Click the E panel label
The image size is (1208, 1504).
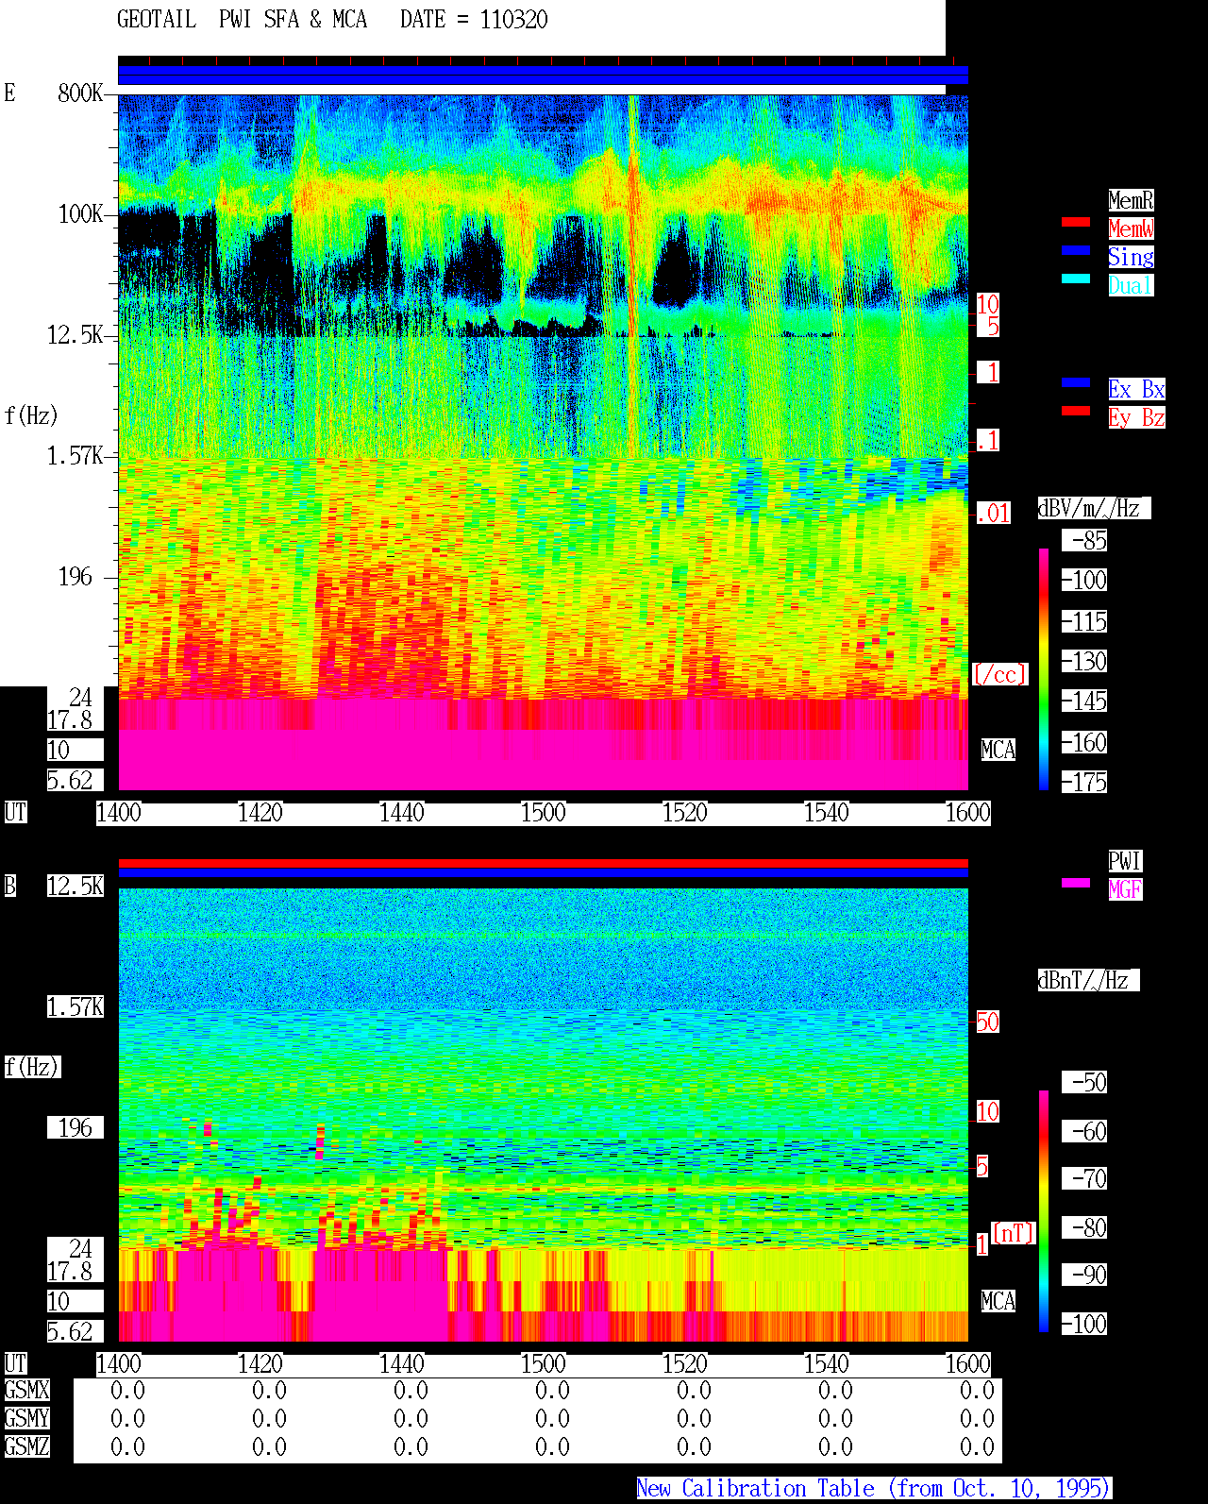coord(9,93)
